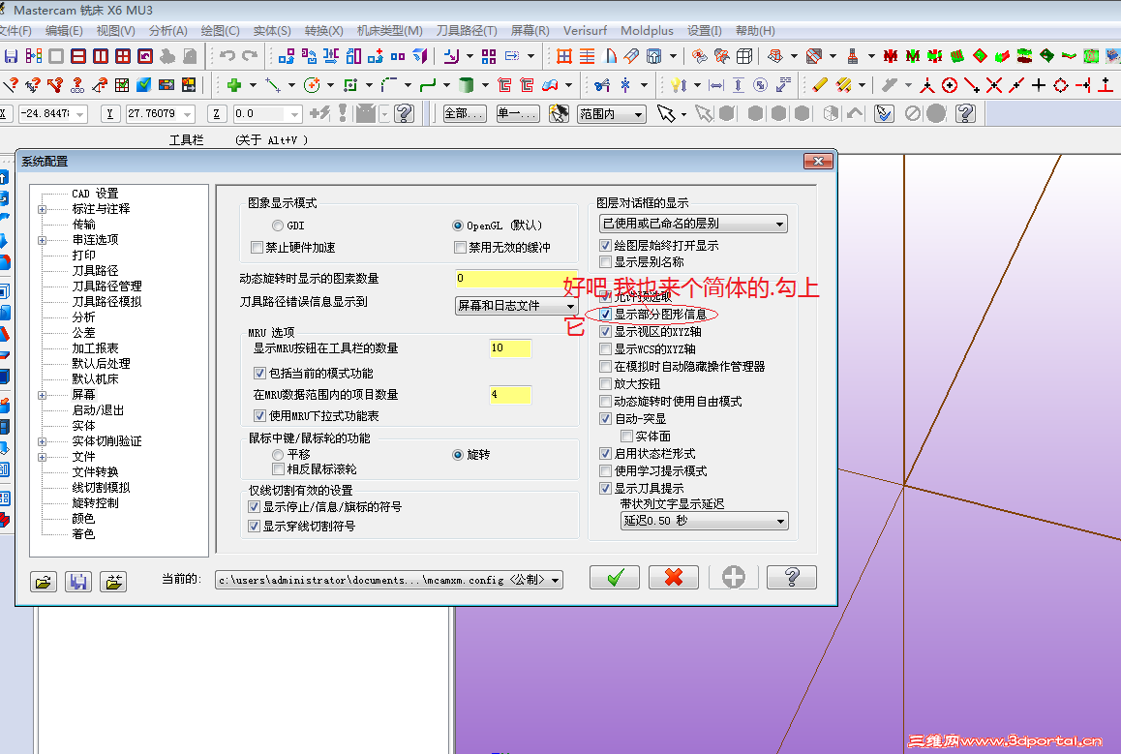Open the X coordinate value dropdown
This screenshot has height=754, width=1121.
coord(80,113)
